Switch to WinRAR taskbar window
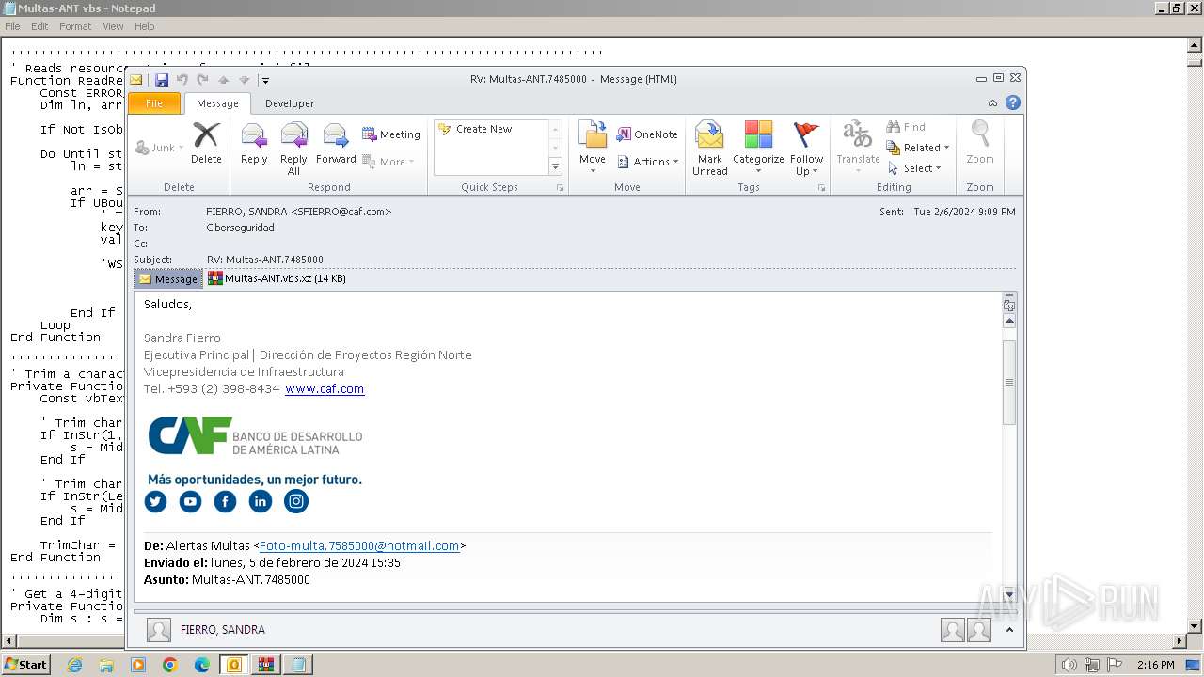The height and width of the screenshot is (677, 1204). [266, 665]
